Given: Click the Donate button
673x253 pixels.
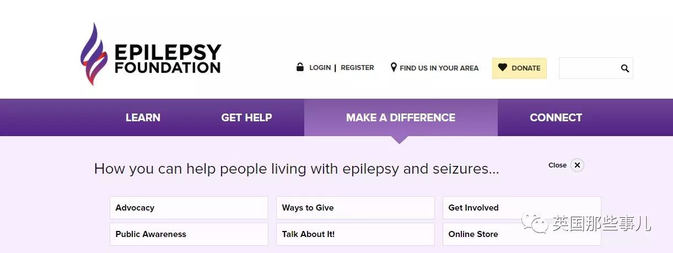Looking at the screenshot, I should pos(519,68).
